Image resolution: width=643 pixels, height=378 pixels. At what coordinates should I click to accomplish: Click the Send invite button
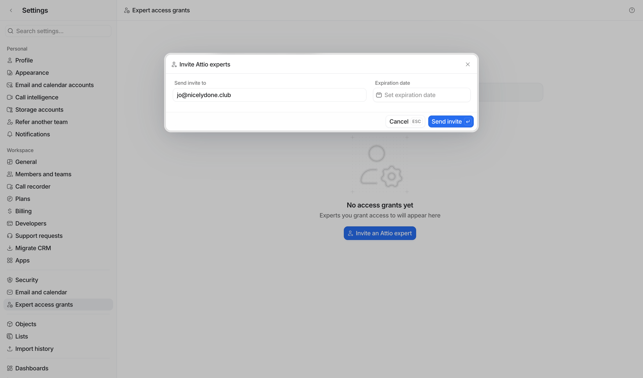coord(451,122)
